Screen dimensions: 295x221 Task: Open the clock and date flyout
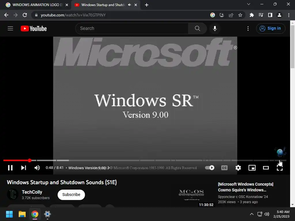281,214
